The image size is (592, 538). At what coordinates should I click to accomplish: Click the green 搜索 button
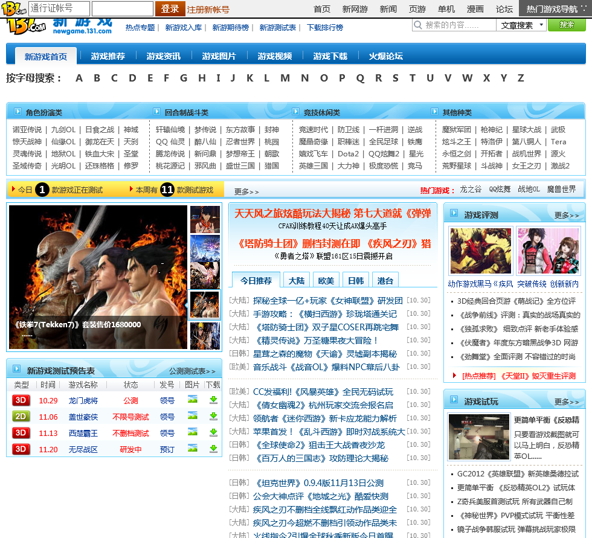click(567, 25)
